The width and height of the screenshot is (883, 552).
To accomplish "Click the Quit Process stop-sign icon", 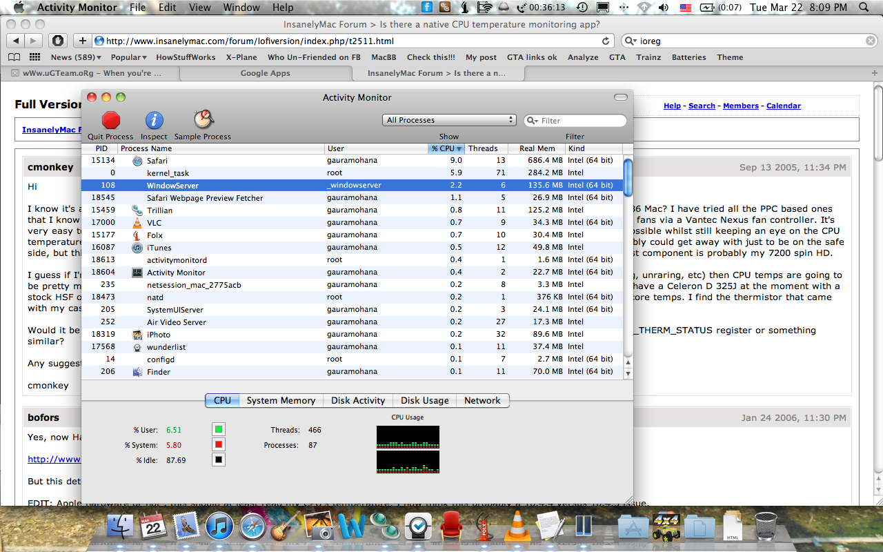I will 111,120.
